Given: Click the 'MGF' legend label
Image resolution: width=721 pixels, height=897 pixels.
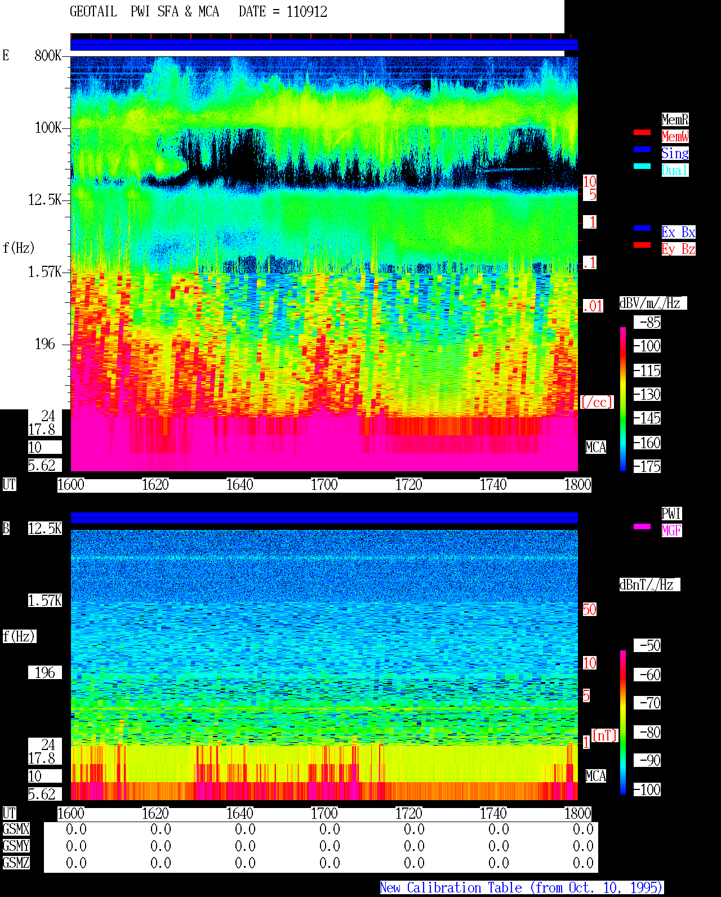Looking at the screenshot, I should coord(671,530).
